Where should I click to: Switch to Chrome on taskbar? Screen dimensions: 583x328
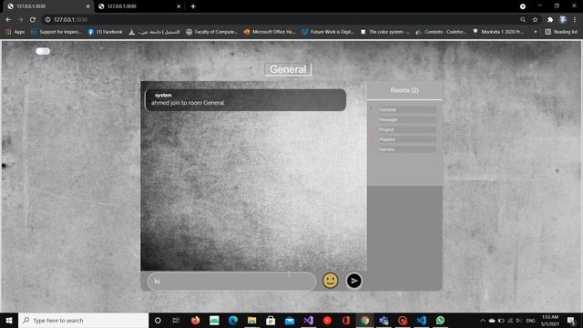pyautogui.click(x=364, y=320)
